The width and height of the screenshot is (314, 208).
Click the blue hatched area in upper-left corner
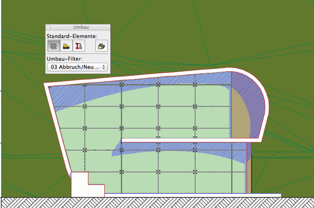(x=66, y=96)
